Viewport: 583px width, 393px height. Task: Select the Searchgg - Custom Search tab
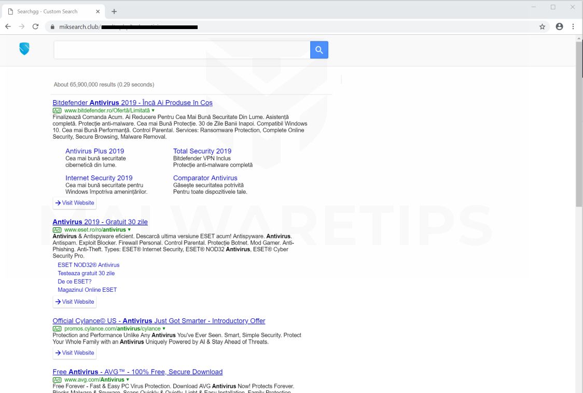tap(53, 11)
